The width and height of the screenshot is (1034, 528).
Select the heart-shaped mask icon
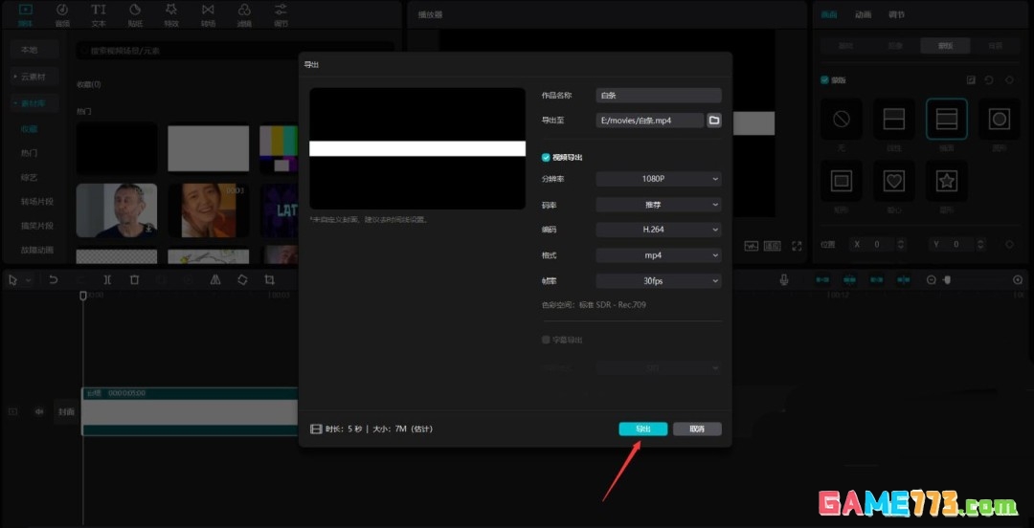click(894, 180)
